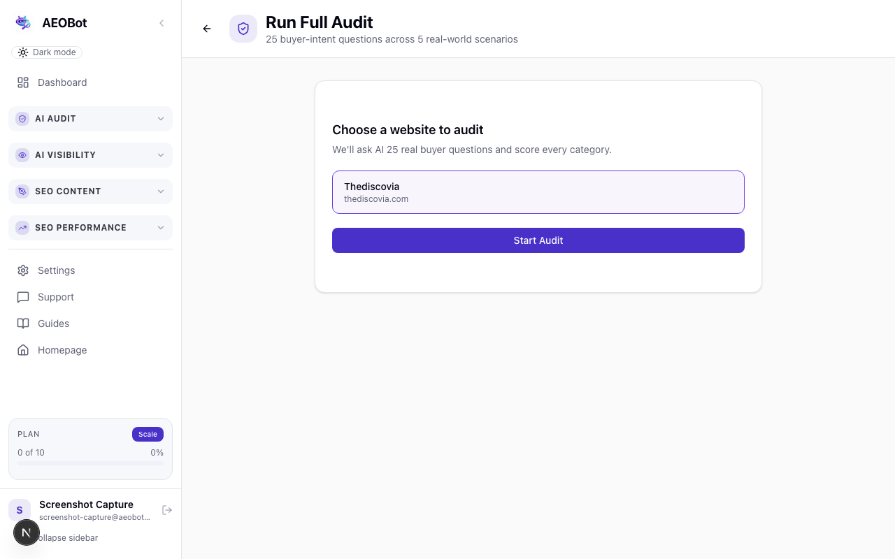Expand the SEO CONTENT section chevron

161,191
